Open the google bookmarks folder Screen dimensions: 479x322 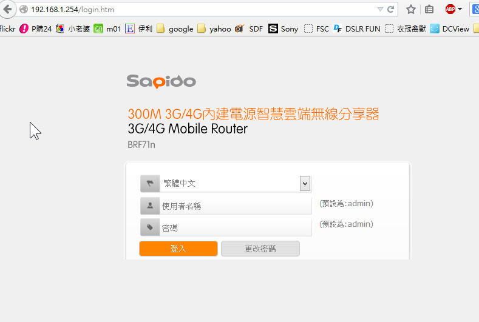coord(175,29)
